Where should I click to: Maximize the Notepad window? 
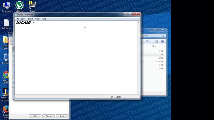coord(130,14)
